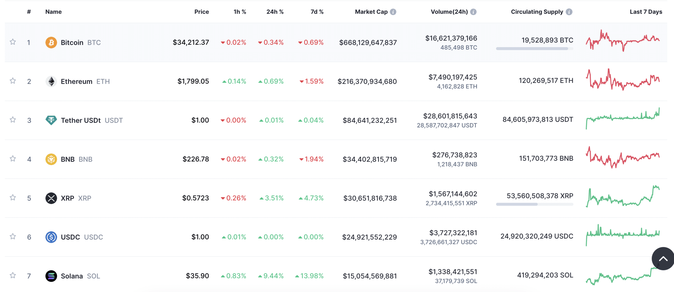This screenshot has height=292, width=674.
Task: Click the BNB logo icon
Action: click(x=51, y=159)
